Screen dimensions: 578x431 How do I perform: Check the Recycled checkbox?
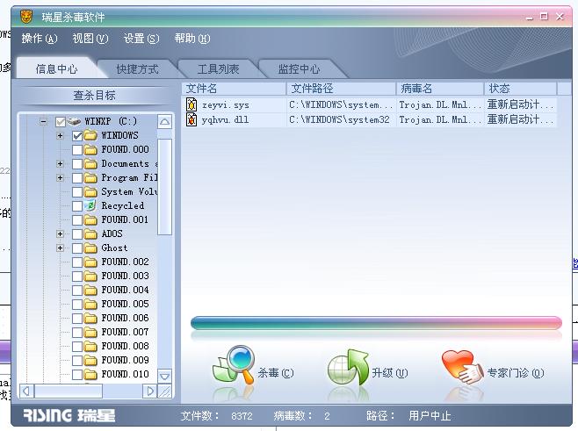click(x=77, y=206)
